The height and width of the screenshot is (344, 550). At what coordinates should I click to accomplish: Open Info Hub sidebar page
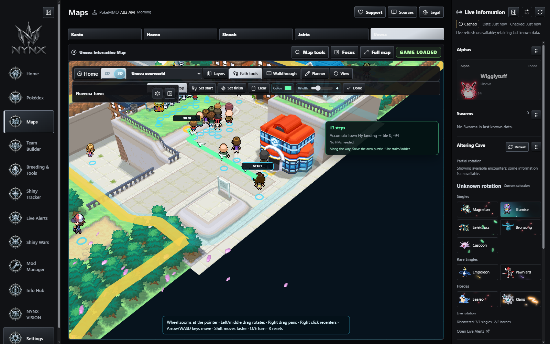click(29, 290)
